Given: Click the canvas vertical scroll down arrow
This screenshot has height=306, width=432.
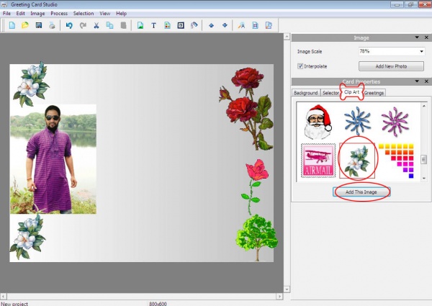Looking at the screenshot, I should [x=287, y=289].
